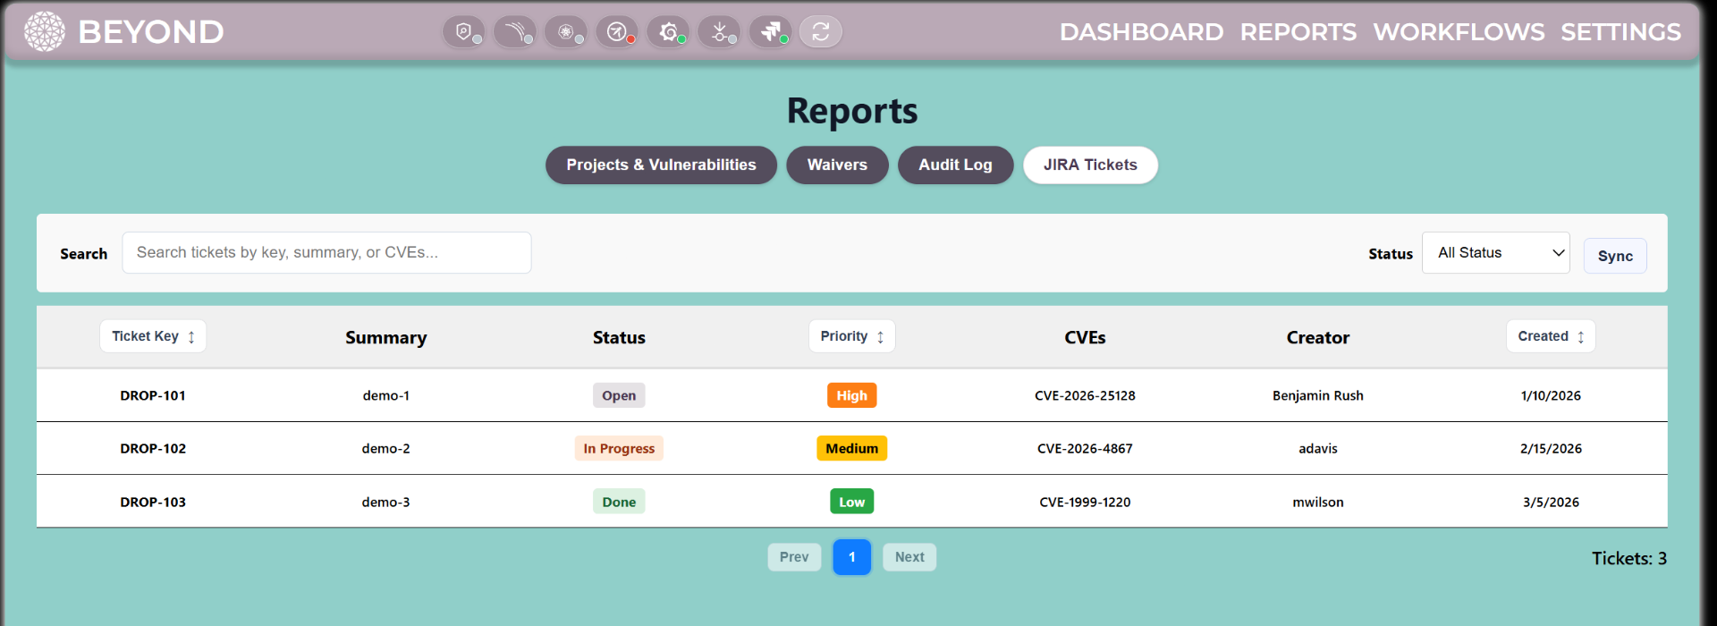1717x626 pixels.
Task: Sort table by Priority
Action: tap(851, 336)
